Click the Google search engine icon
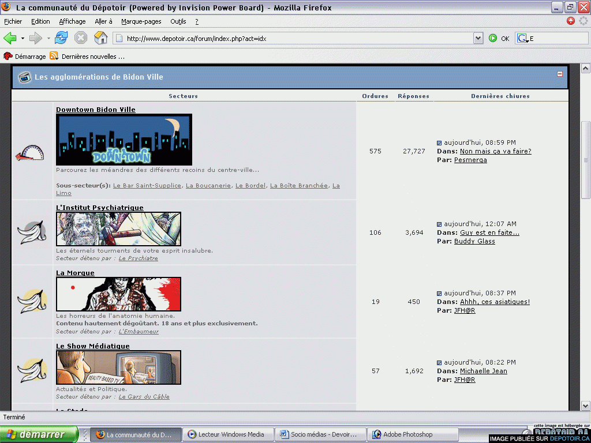Screen dimensions: 591x443 pos(522,38)
